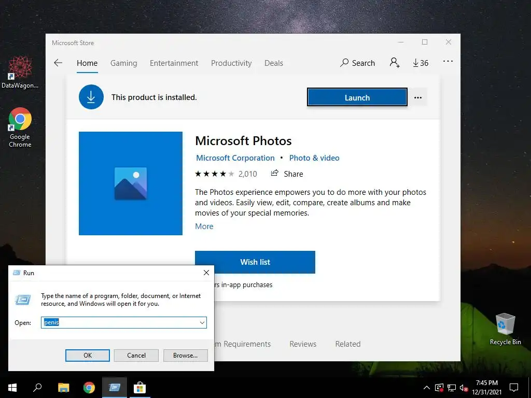Maximize the Microsoft Store window
Viewport: 531px width, 398px height.
(425, 42)
